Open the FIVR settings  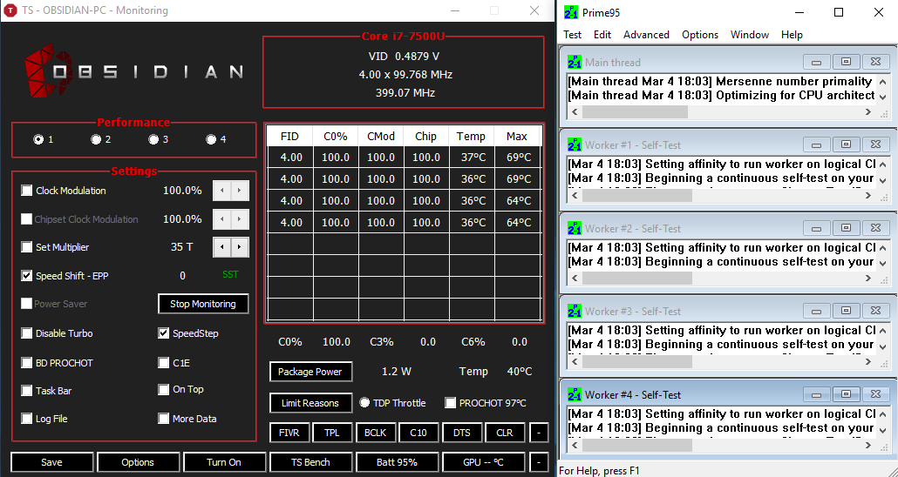tap(289, 433)
